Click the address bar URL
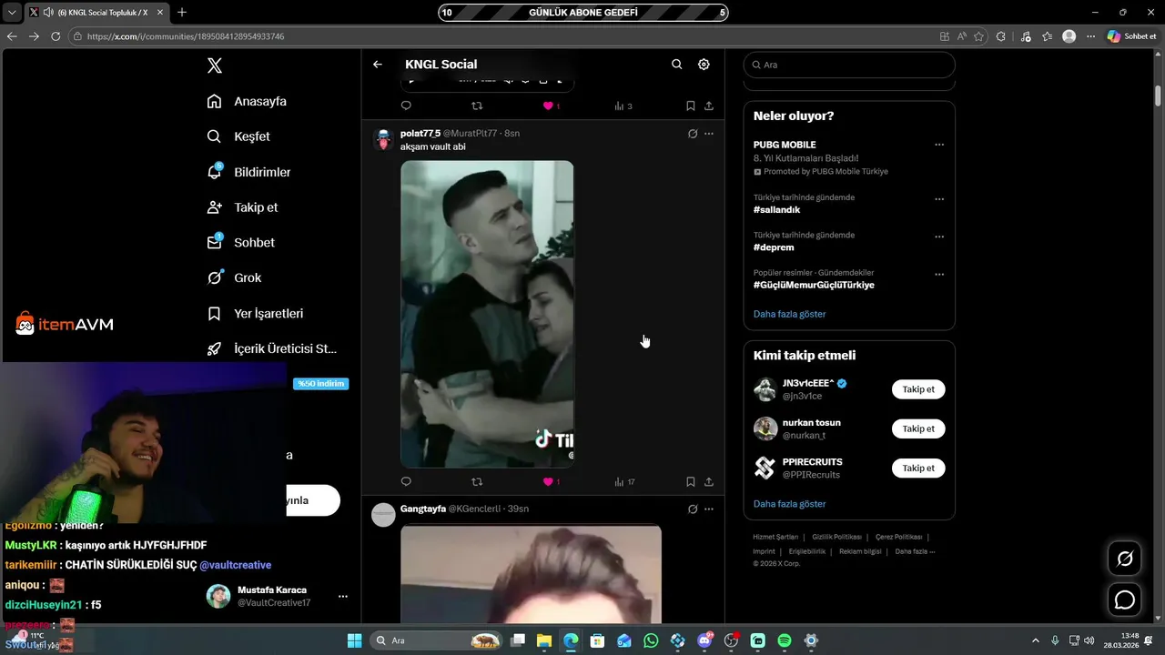Screen dimensions: 1165x655 pos(186,36)
